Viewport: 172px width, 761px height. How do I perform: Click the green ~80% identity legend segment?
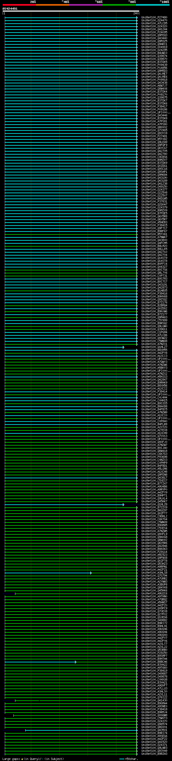tap(119, 5)
